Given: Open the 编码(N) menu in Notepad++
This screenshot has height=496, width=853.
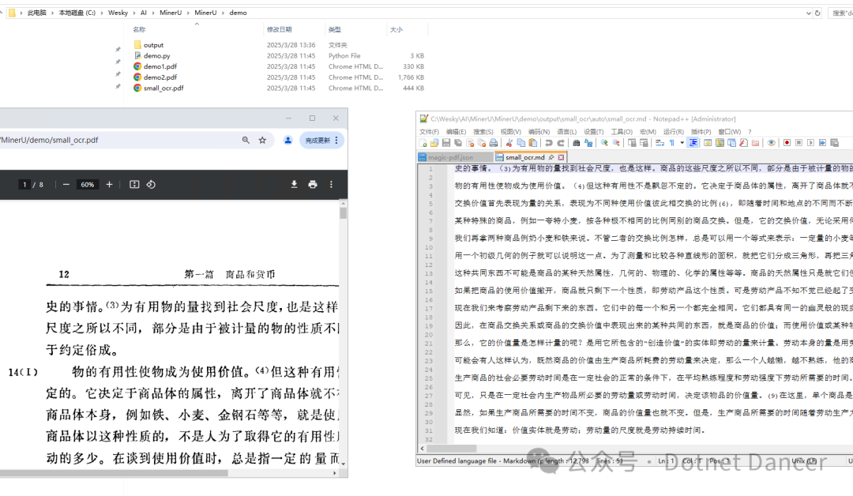Looking at the screenshot, I should (539, 132).
